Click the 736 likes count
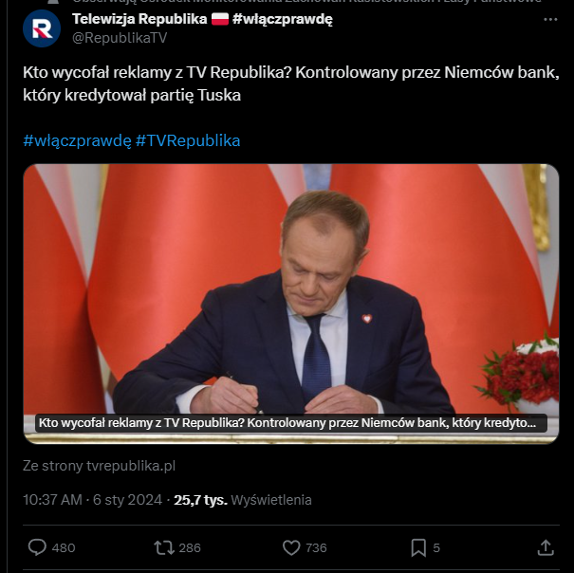This screenshot has width=574, height=573. click(x=316, y=547)
